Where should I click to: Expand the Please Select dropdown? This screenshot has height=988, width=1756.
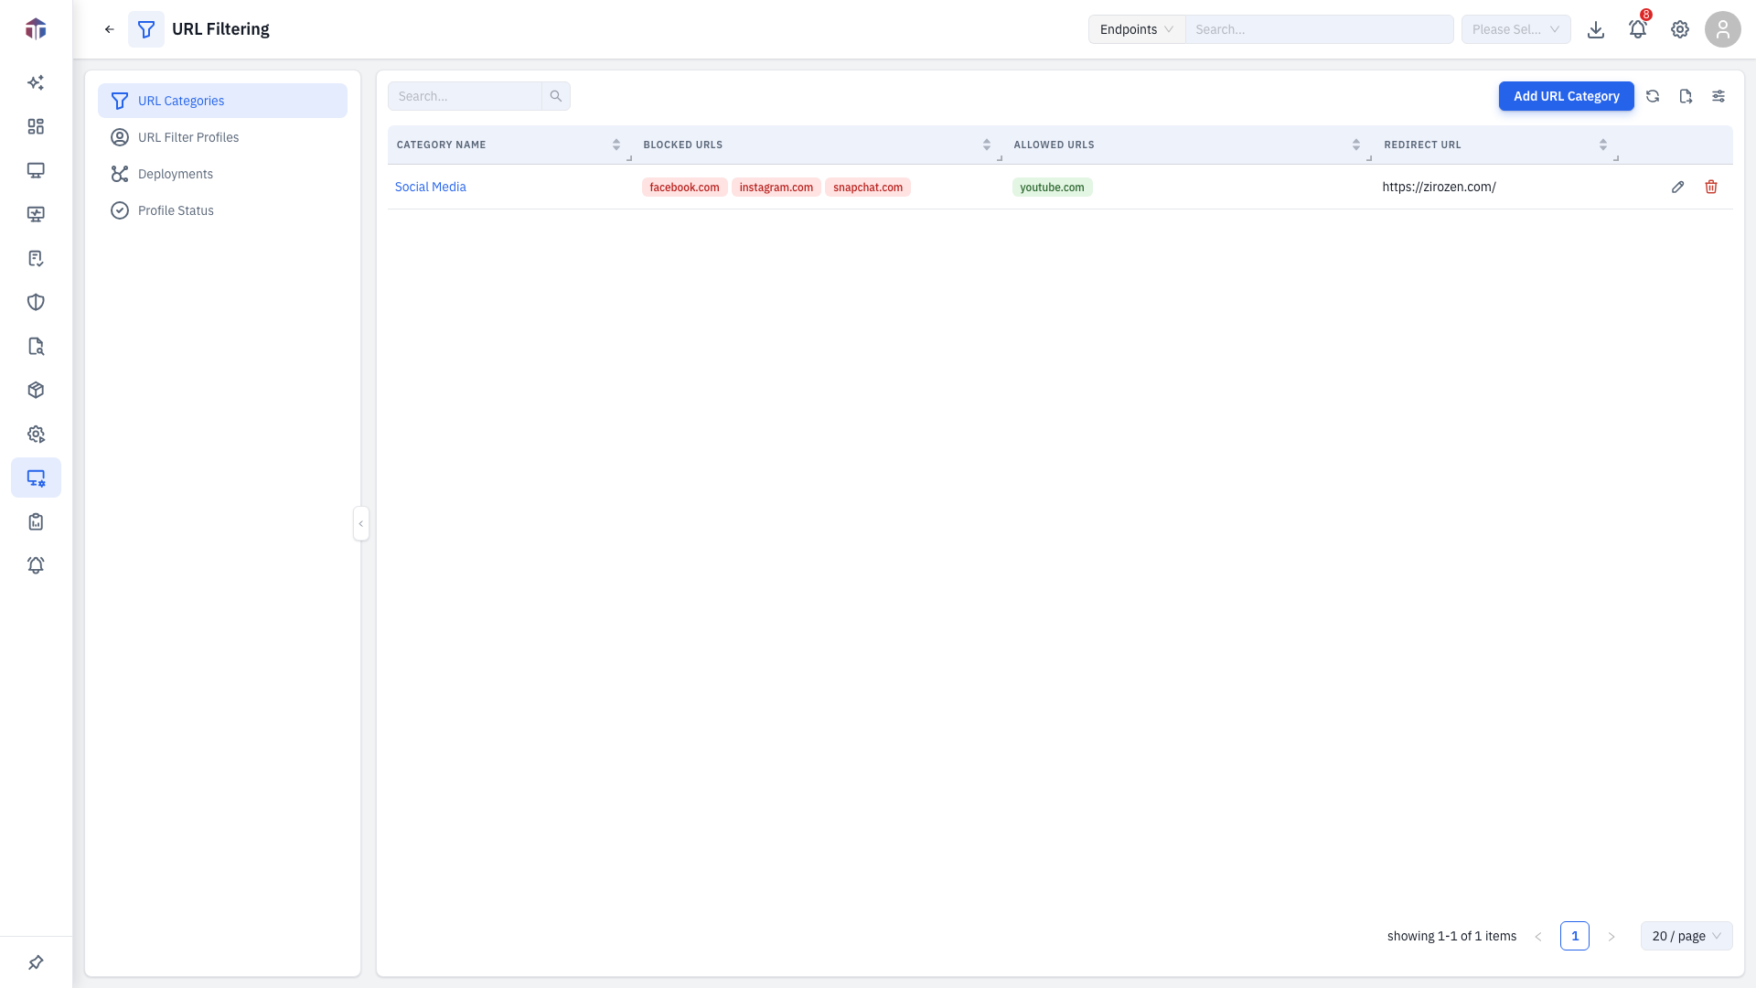point(1516,29)
